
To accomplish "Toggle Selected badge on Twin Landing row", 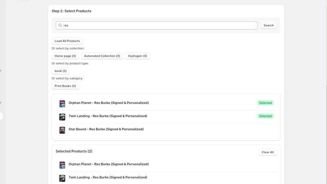I will point(265,116).
